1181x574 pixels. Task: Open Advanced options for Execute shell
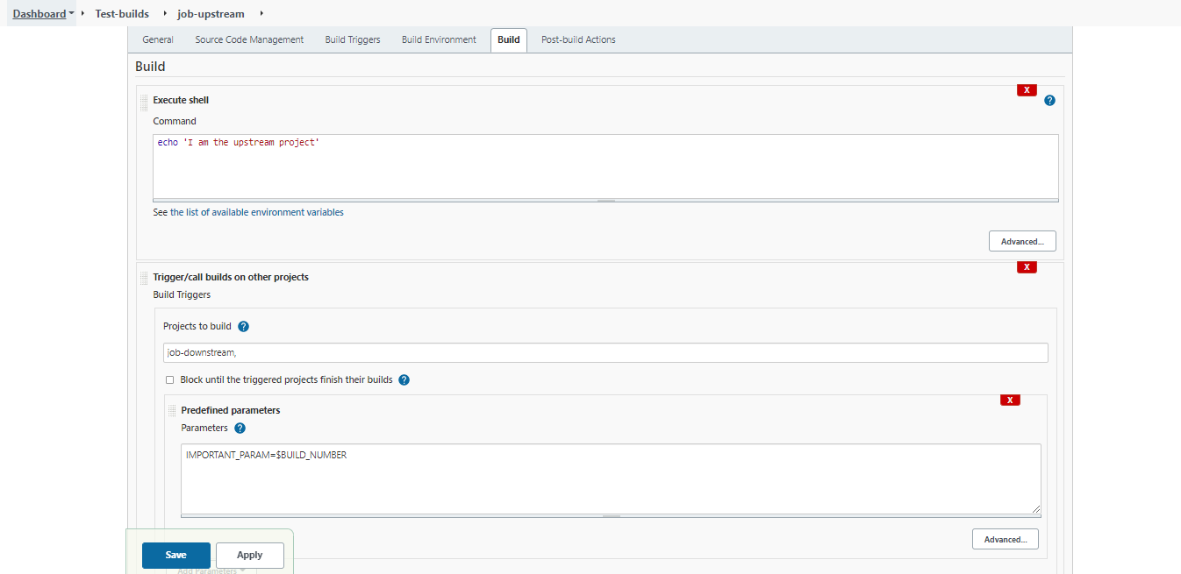[x=1022, y=241]
